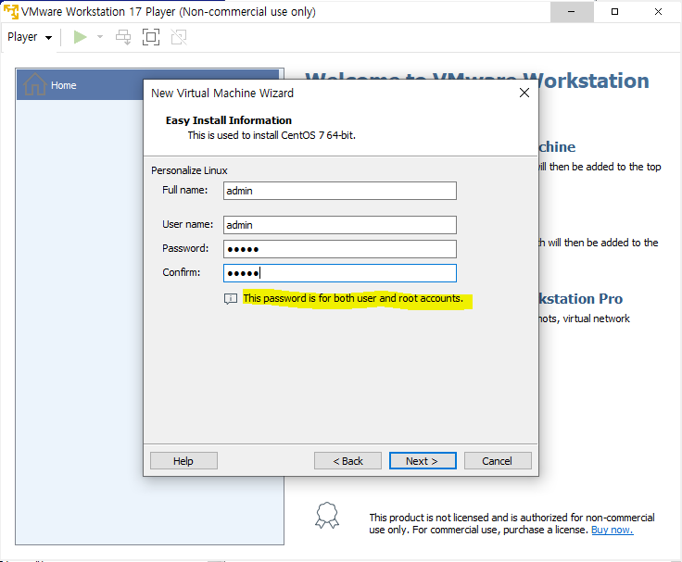
Task: Click the license ribbon award icon
Action: (x=327, y=516)
